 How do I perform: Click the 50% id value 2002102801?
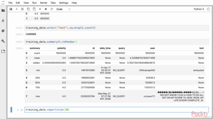(88, 83)
